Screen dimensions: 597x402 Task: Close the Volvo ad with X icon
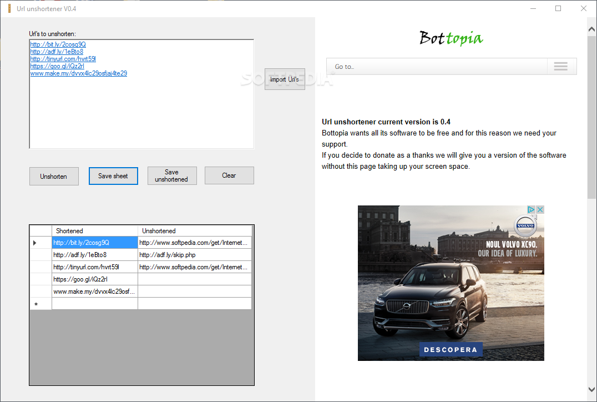(x=540, y=209)
